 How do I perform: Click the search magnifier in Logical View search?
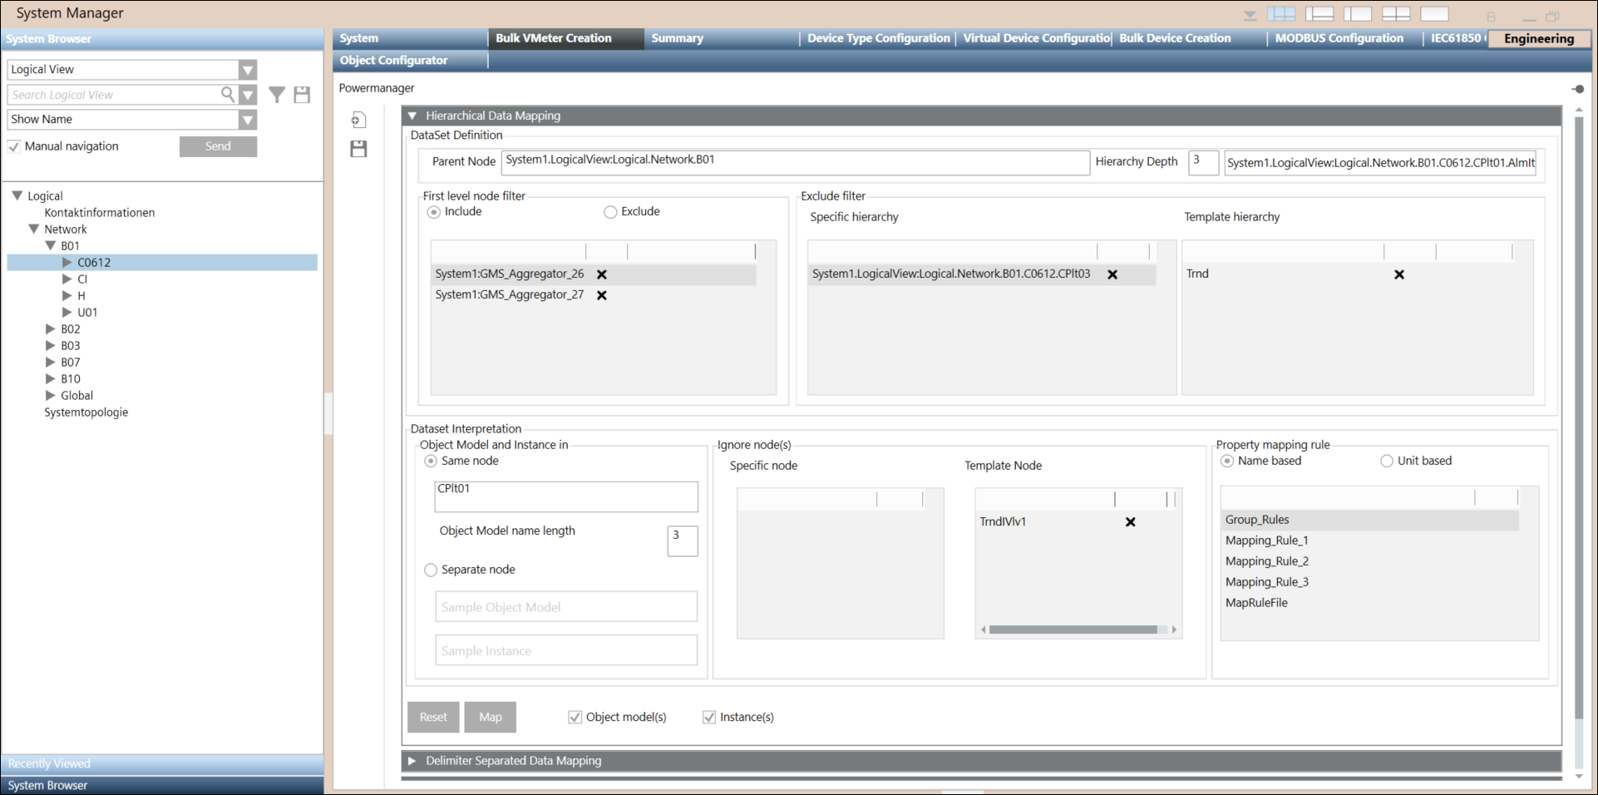tap(227, 95)
